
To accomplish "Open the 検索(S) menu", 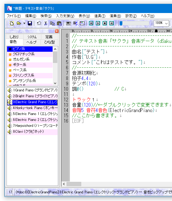I will 46,16.
